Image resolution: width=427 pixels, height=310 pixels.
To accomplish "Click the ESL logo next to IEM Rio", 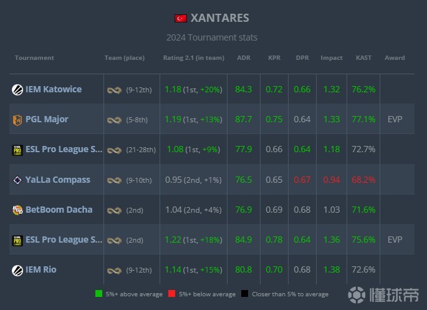I will [x=17, y=270].
